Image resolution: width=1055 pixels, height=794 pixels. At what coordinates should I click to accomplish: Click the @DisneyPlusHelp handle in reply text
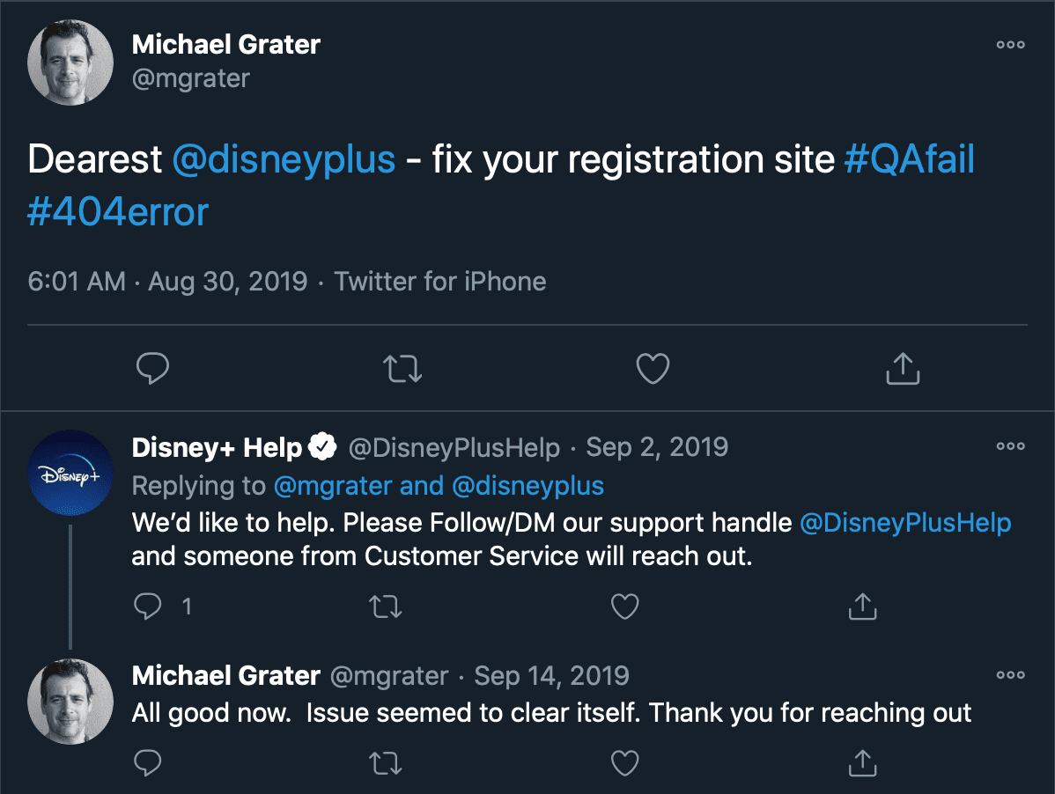[x=906, y=522]
